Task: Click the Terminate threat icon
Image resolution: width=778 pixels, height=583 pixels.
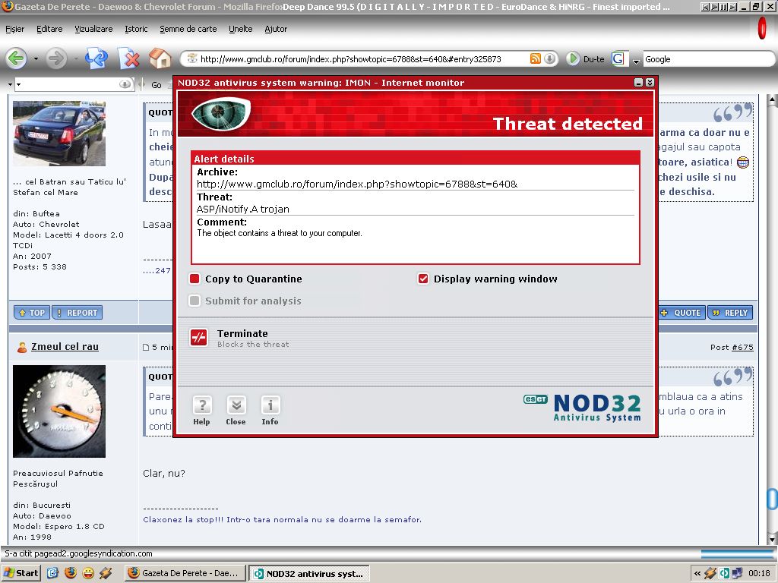Action: 199,338
